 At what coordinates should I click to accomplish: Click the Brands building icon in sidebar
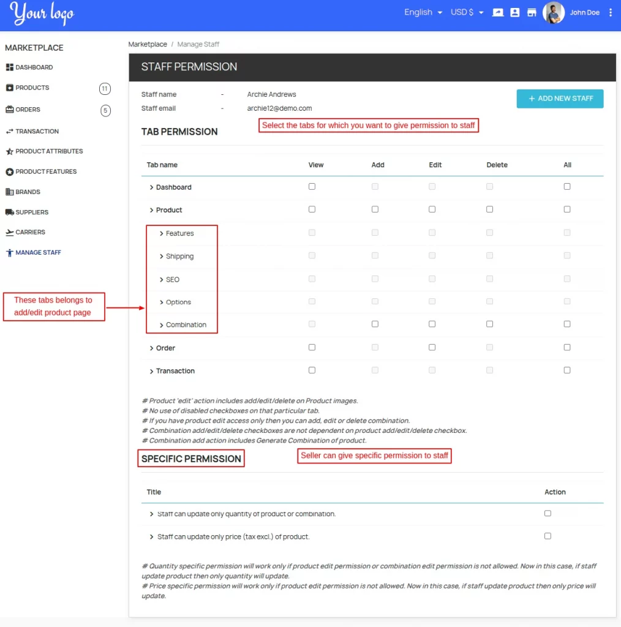tap(10, 192)
